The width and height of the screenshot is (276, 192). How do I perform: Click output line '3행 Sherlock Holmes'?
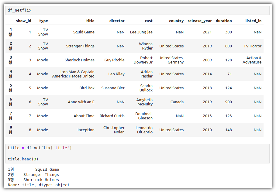click(x=33, y=180)
